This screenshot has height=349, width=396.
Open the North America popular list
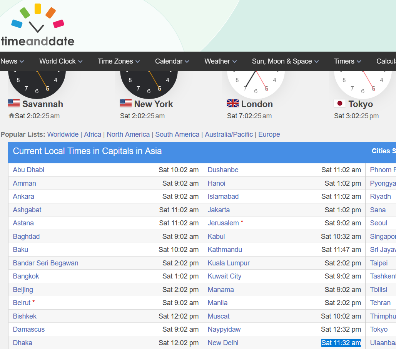click(128, 134)
